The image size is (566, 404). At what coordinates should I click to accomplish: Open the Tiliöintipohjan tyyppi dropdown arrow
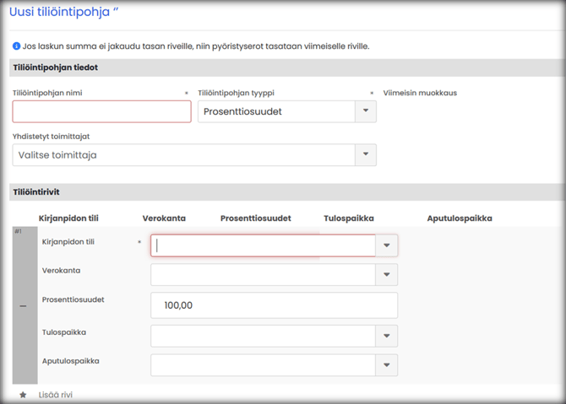365,112
